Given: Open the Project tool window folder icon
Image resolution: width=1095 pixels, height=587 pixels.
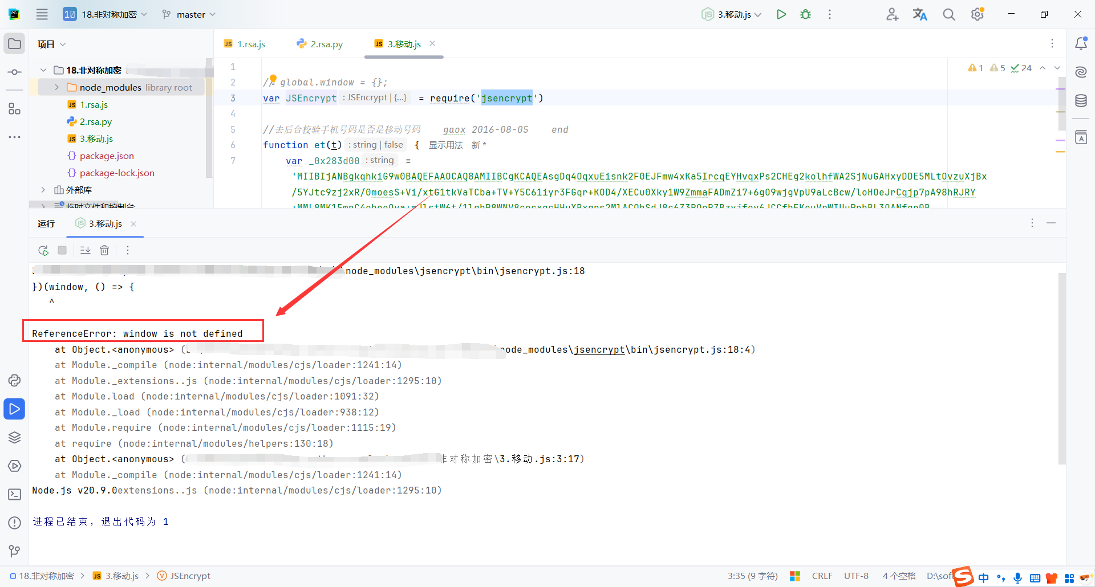Looking at the screenshot, I should tap(14, 44).
